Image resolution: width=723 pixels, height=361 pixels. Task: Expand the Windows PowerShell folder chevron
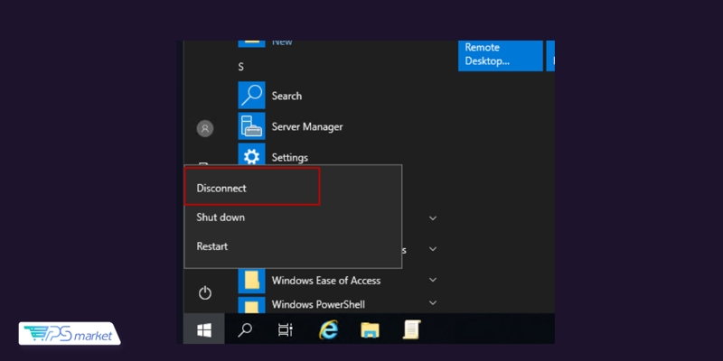(433, 304)
